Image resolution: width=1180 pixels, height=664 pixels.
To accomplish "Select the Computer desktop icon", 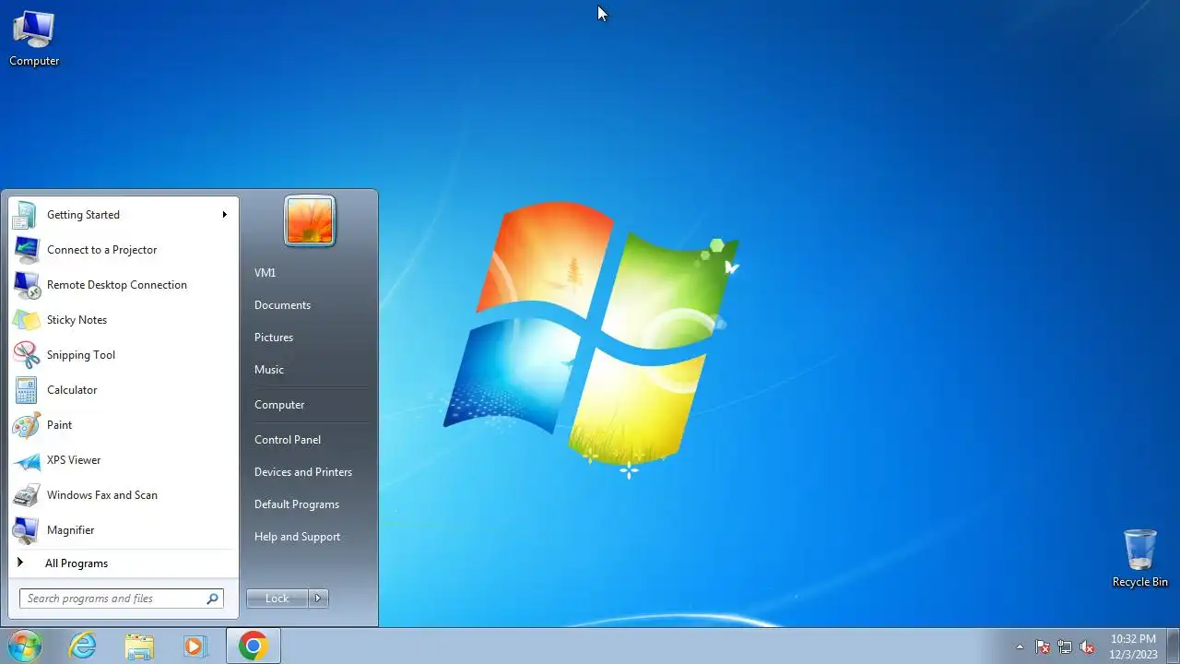I will click(x=34, y=39).
